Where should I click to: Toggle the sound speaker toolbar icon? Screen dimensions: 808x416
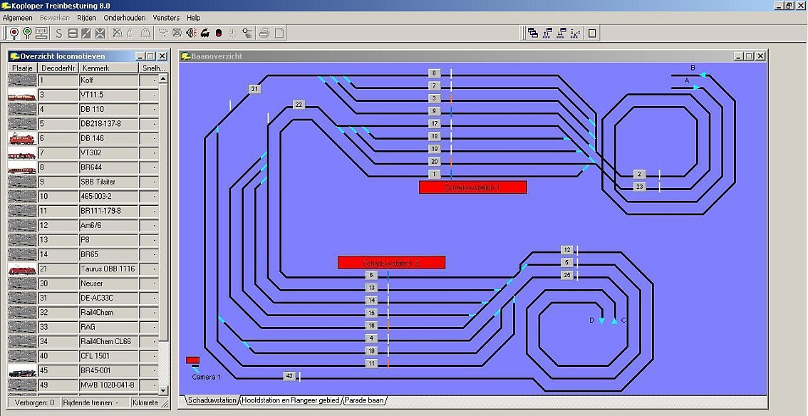tap(191, 33)
